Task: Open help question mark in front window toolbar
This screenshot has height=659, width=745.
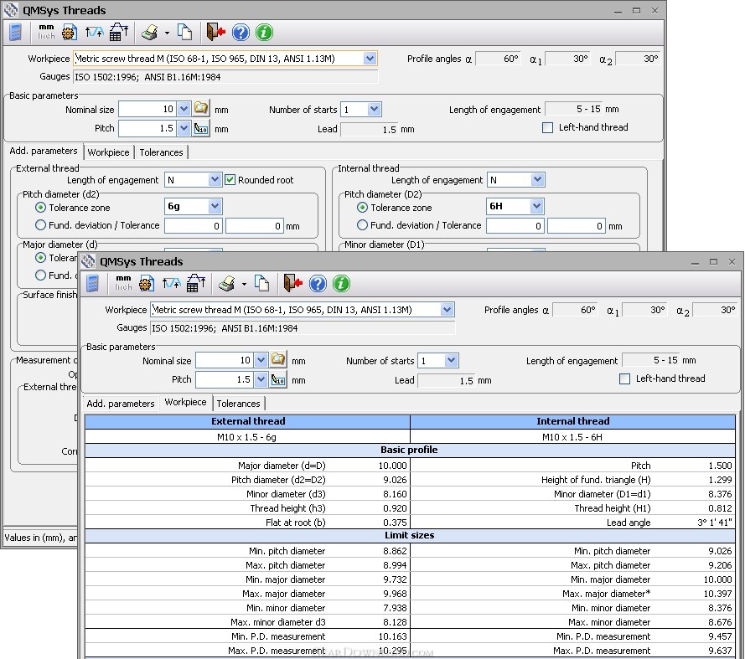Action: (x=318, y=284)
